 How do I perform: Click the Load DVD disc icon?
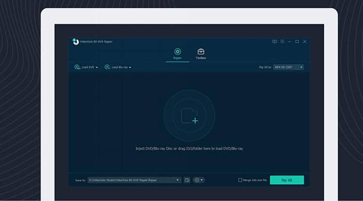(77, 67)
